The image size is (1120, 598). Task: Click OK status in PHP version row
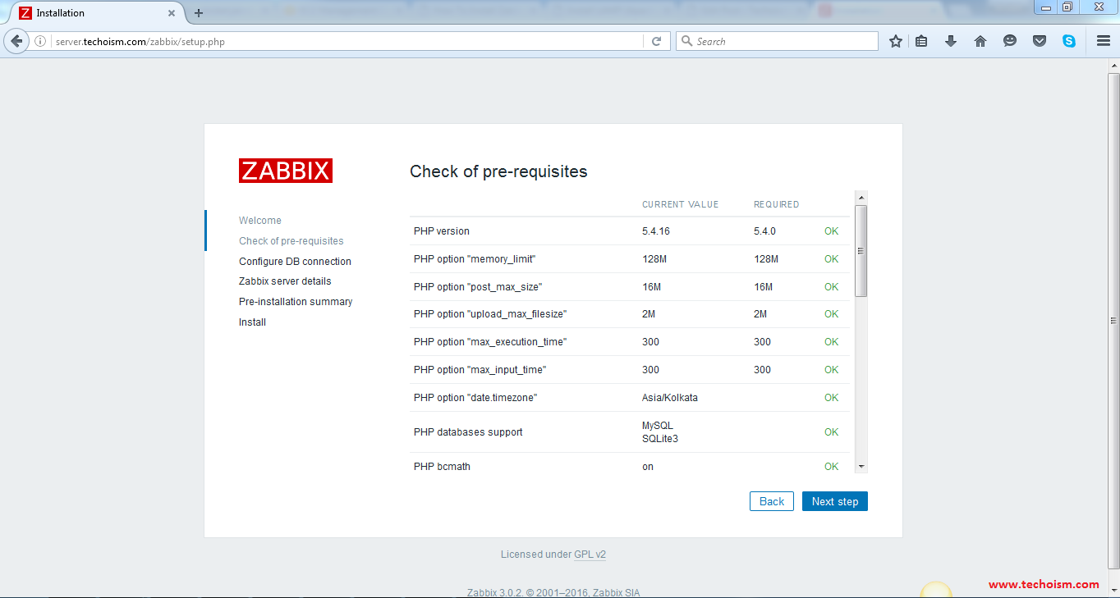point(832,231)
